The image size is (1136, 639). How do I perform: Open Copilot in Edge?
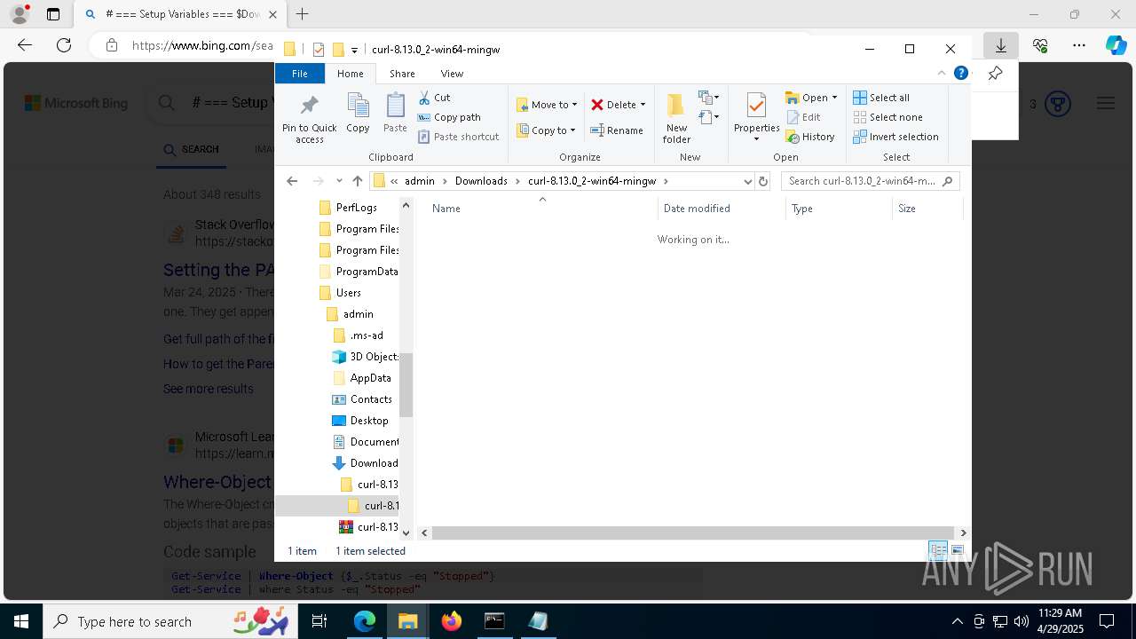tap(1116, 45)
